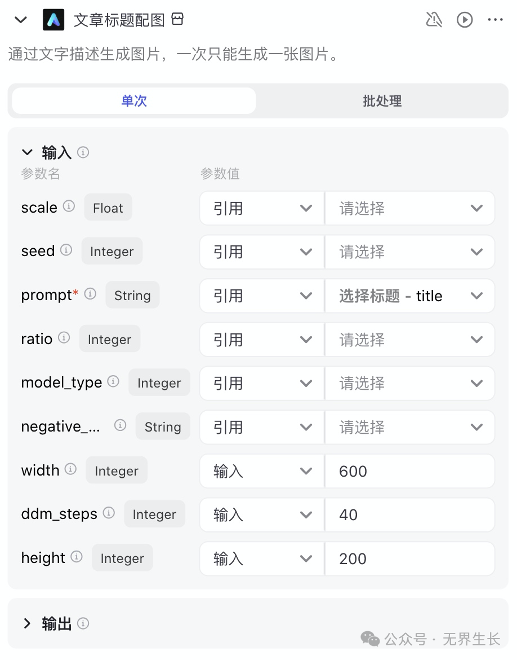
Task: Switch to the 批处理 tab
Action: (382, 101)
